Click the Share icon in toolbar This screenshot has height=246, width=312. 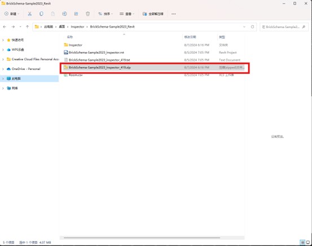click(76, 14)
